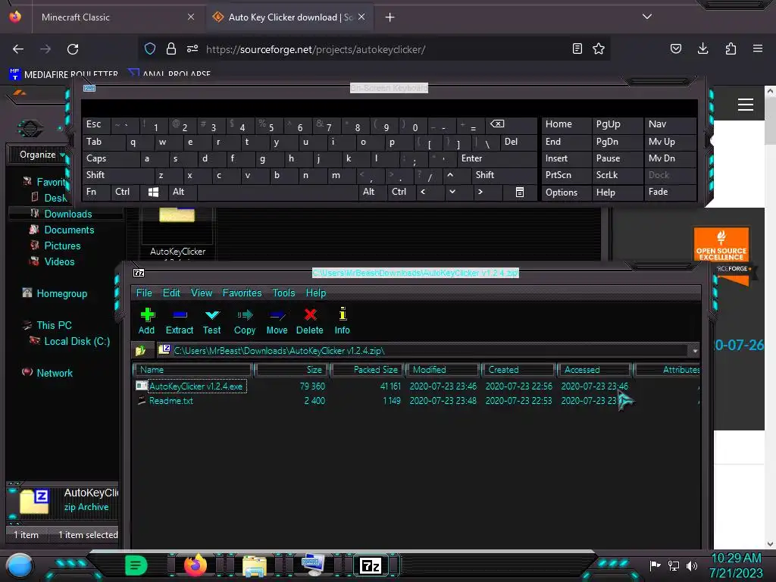Open the Favorites menu in 7-Zip
Viewport: 776px width, 582px height.
(242, 293)
